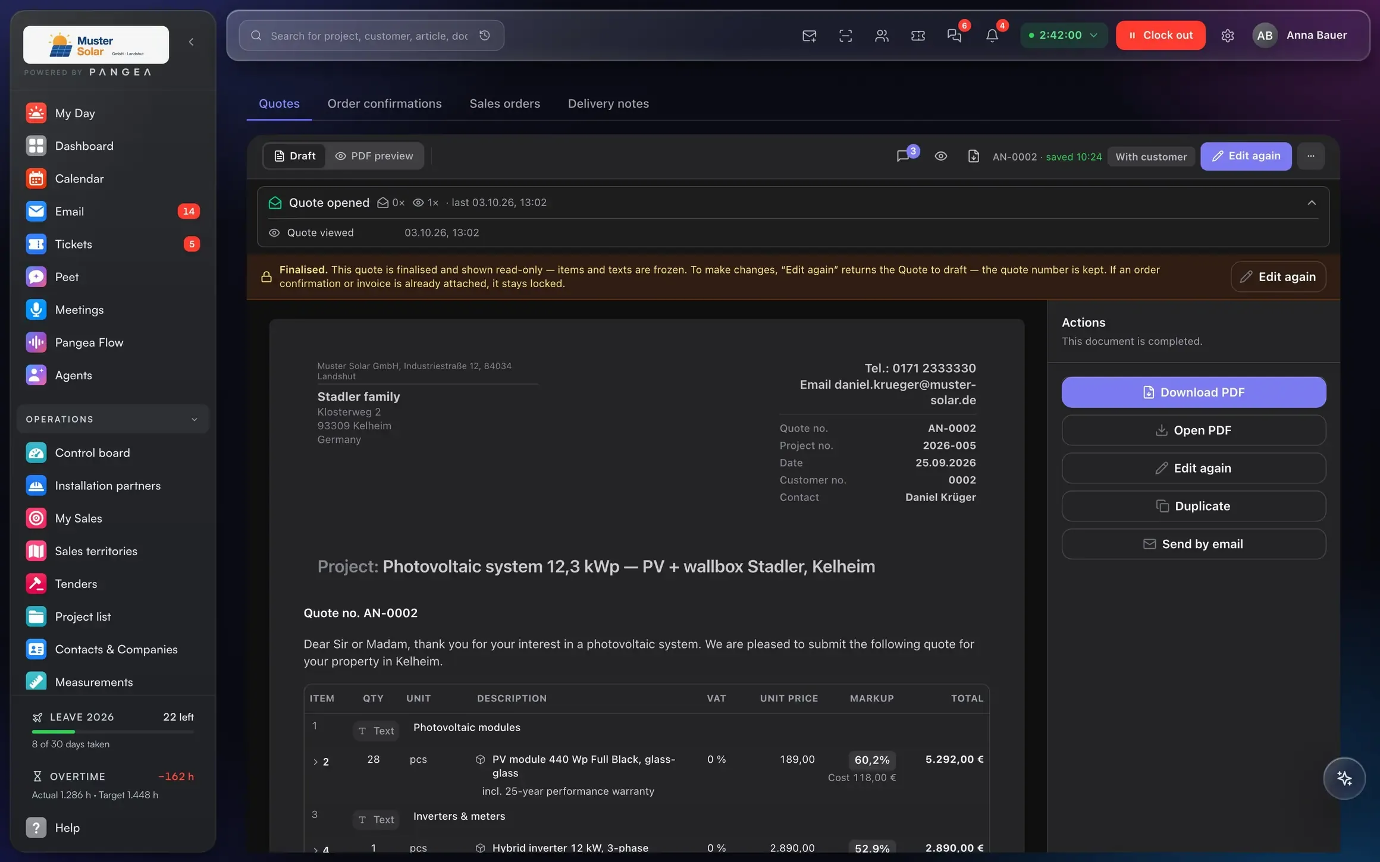The width and height of the screenshot is (1380, 862).
Task: Open the three-dots more options menu
Action: pyautogui.click(x=1310, y=156)
